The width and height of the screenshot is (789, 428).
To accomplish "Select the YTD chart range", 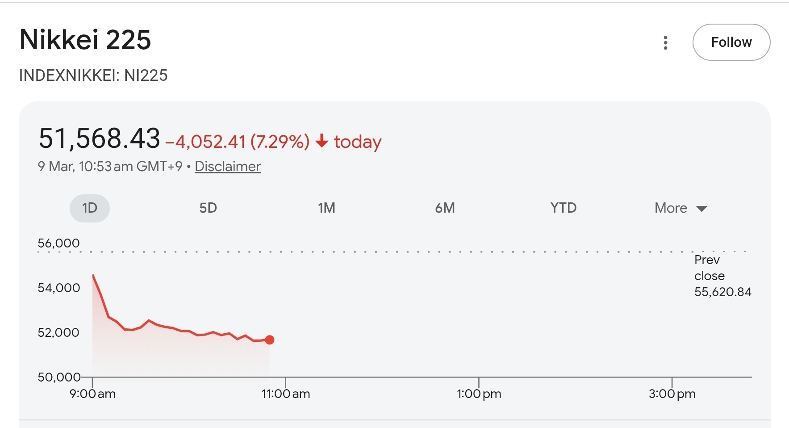I will point(563,208).
